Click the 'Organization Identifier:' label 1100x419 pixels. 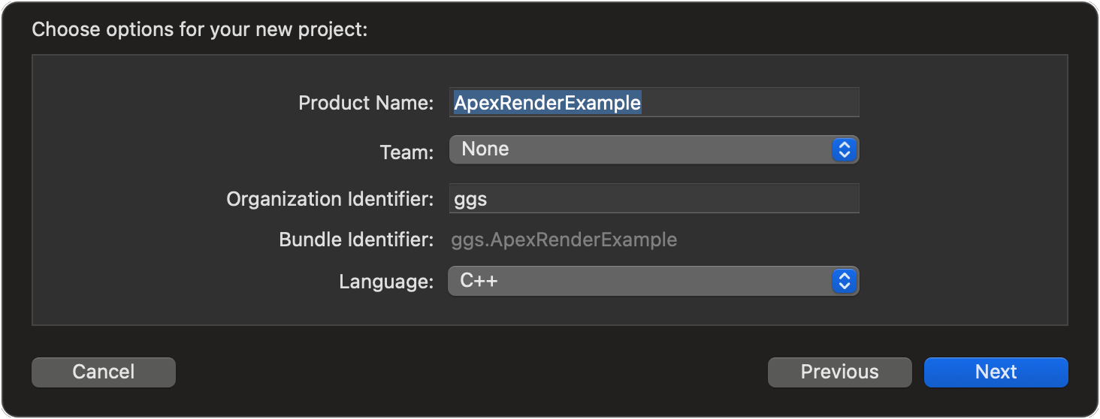pos(330,199)
